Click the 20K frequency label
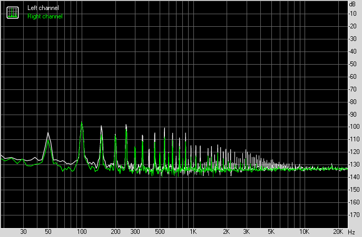362x237 pixels. (x=338, y=232)
